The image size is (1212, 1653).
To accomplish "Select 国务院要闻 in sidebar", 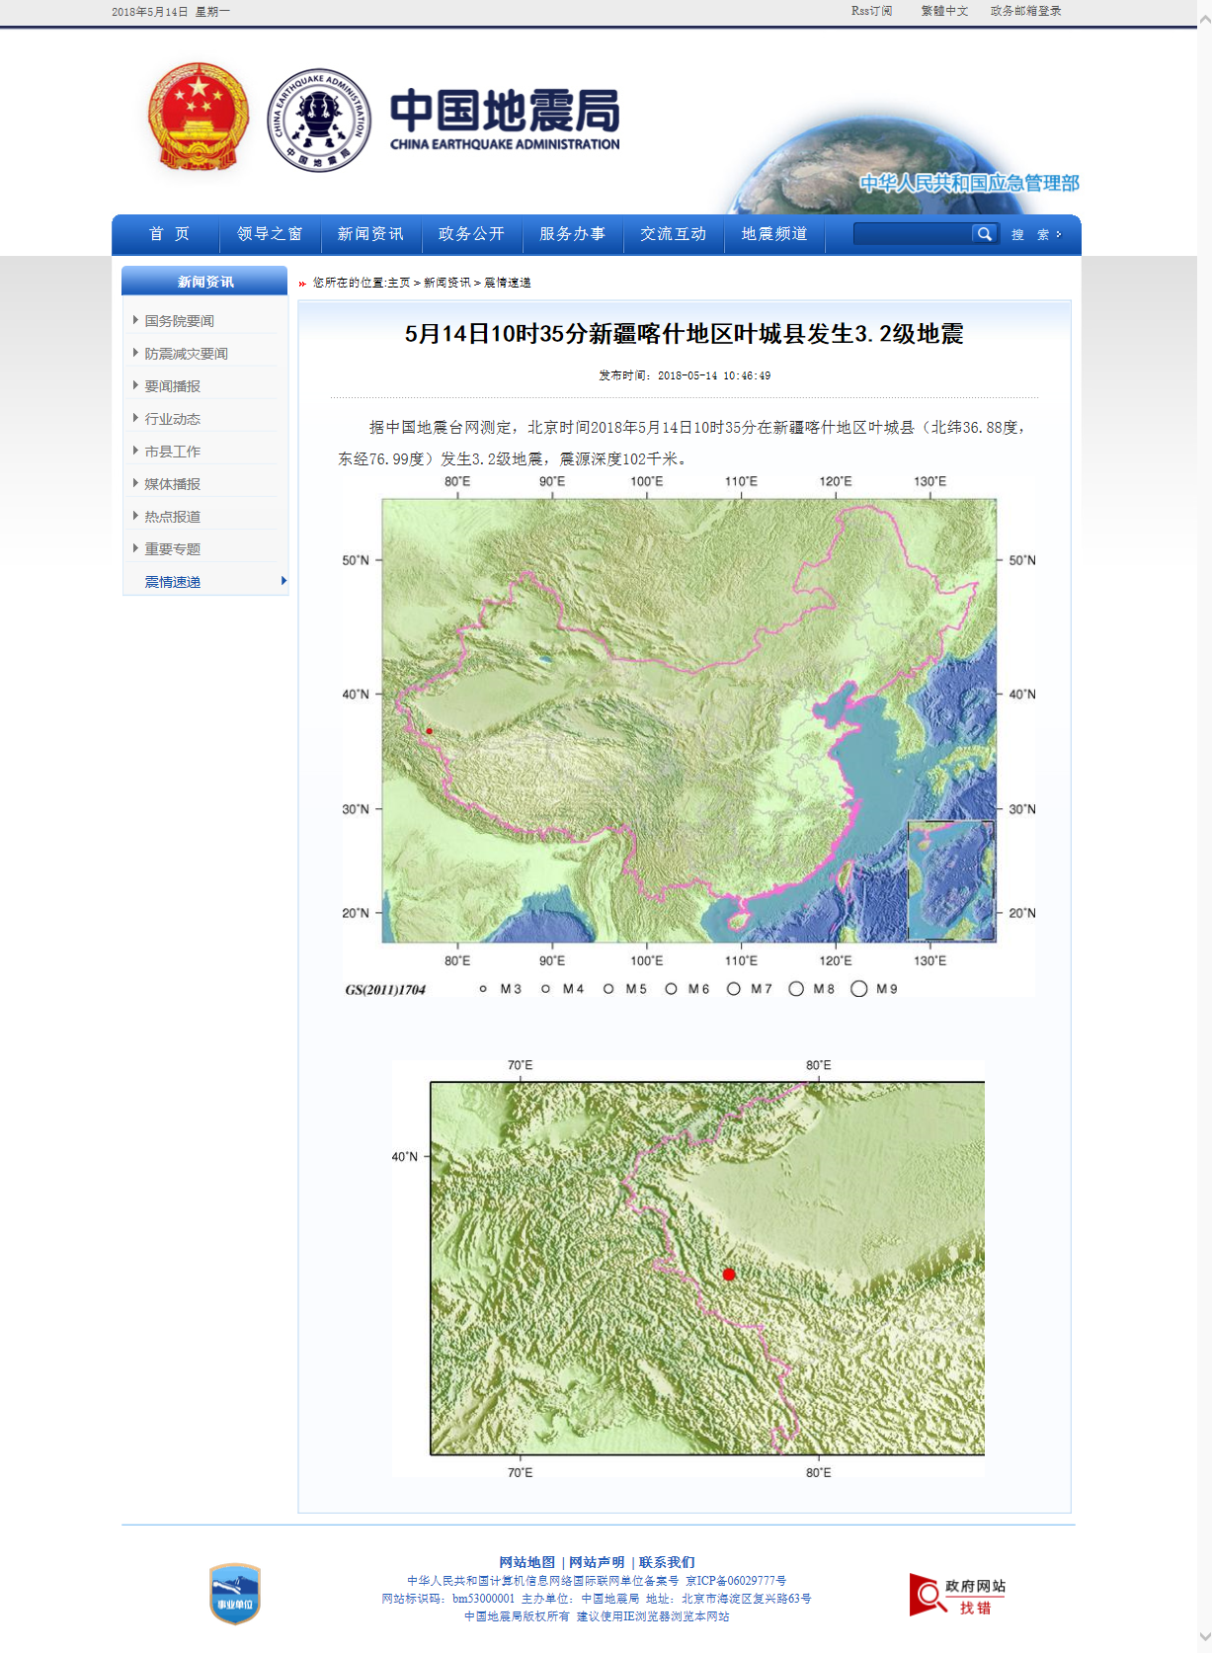I will tap(179, 321).
